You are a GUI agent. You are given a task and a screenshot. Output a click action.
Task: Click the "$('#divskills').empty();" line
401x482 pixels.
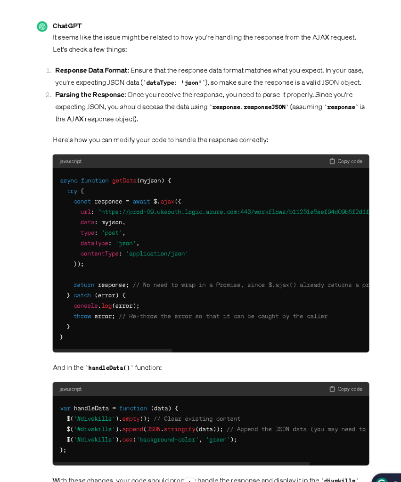108,419
